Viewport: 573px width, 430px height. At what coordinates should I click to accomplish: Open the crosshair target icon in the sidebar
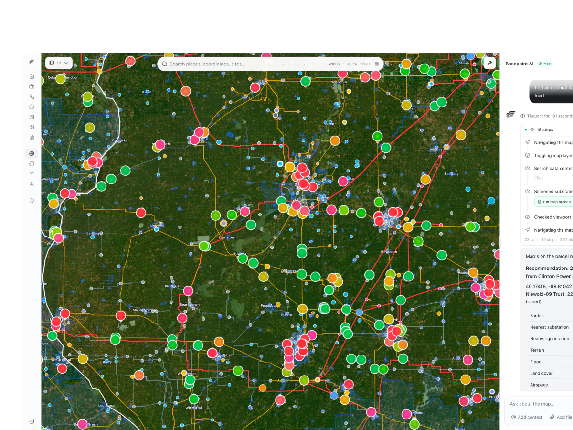point(32,164)
